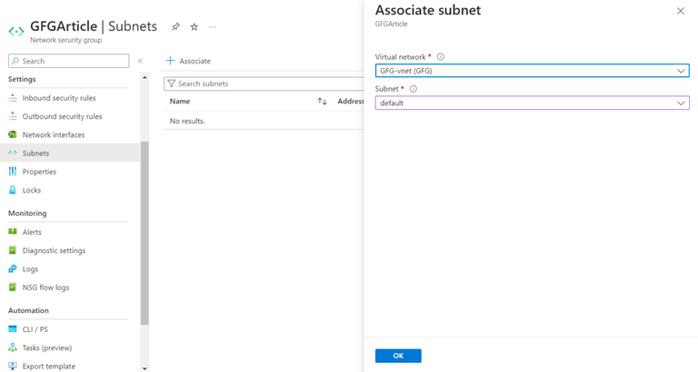Mark GFGArticle as favorite with the star

pos(194,27)
